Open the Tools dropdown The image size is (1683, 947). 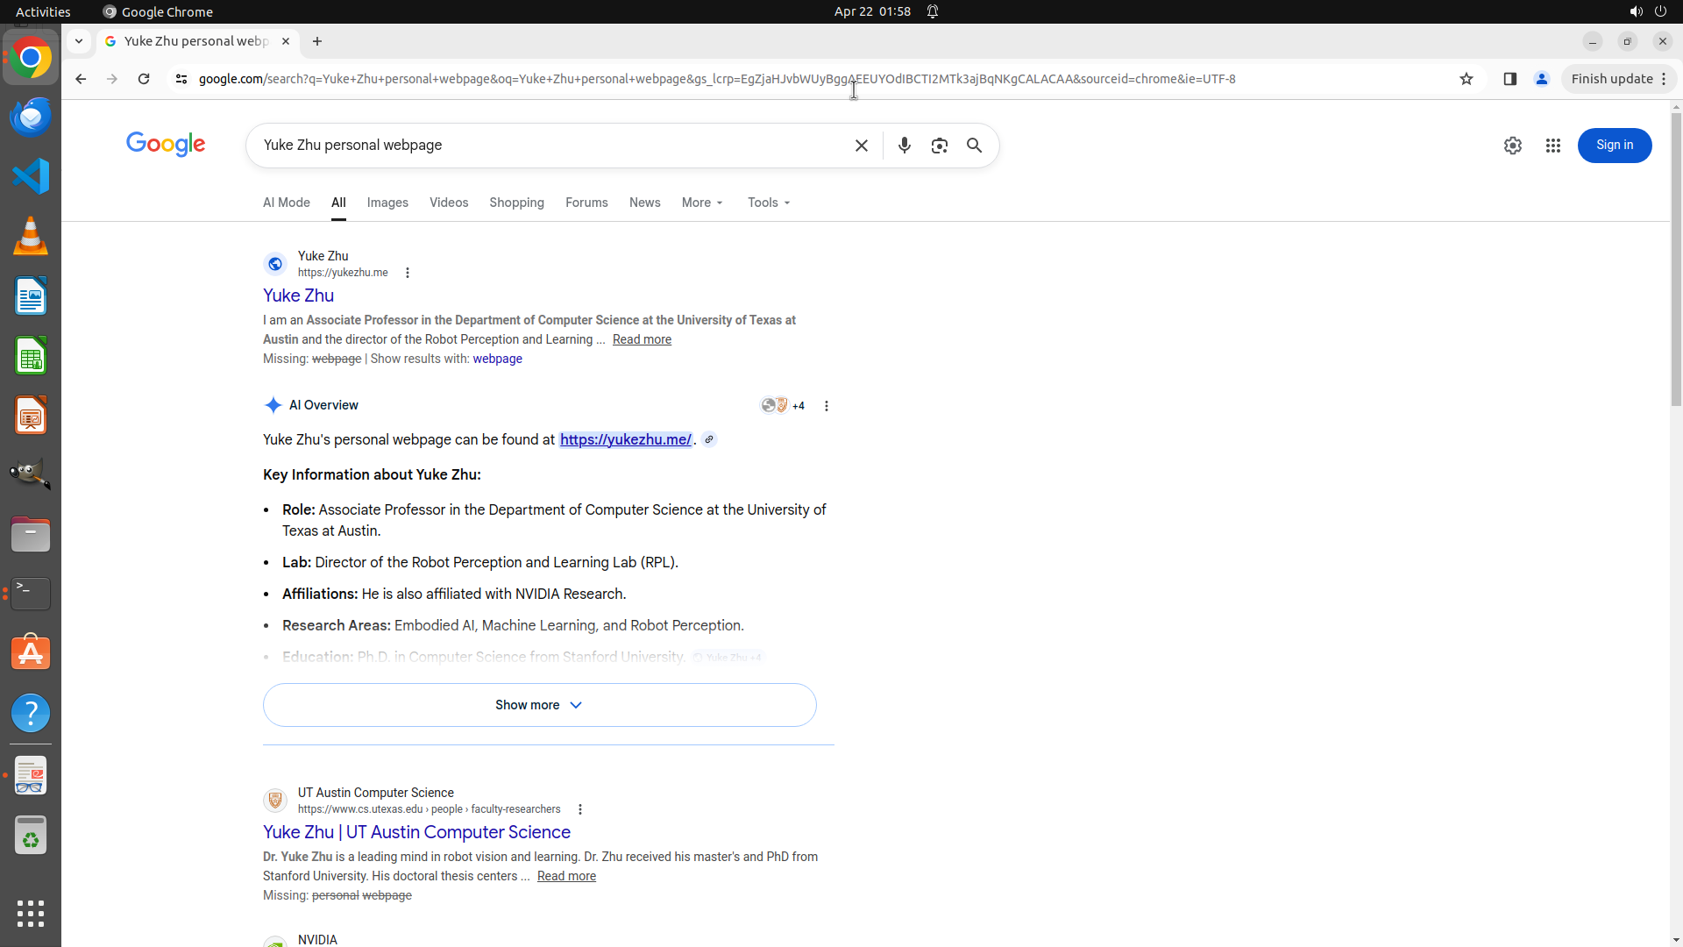point(769,203)
